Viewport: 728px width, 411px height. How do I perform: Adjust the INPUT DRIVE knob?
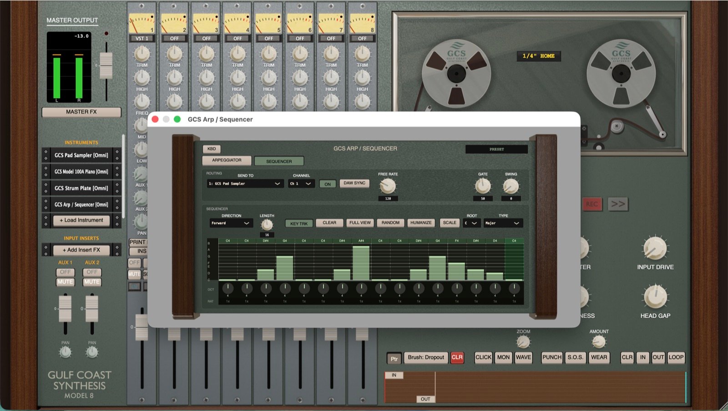655,248
